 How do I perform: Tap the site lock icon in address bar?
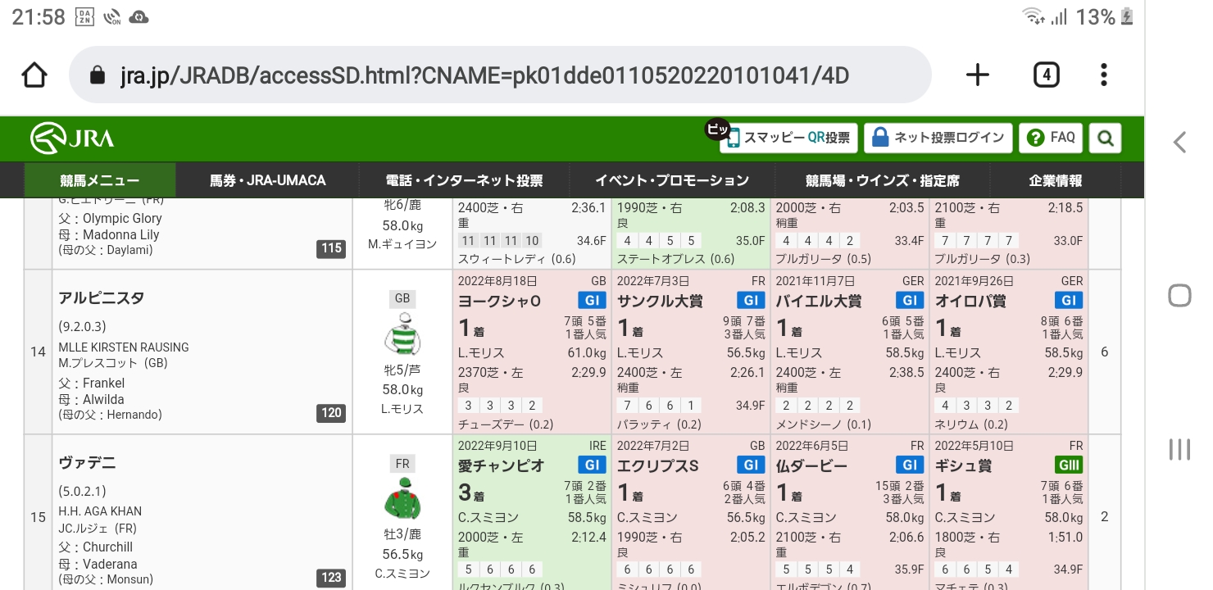(x=98, y=75)
